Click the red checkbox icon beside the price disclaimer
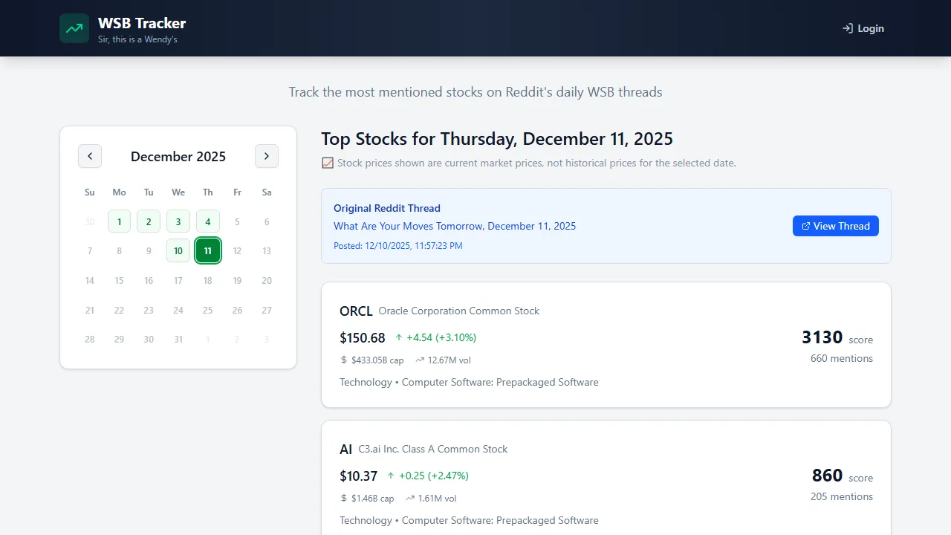Screen dimensions: 951x535 pyautogui.click(x=327, y=163)
